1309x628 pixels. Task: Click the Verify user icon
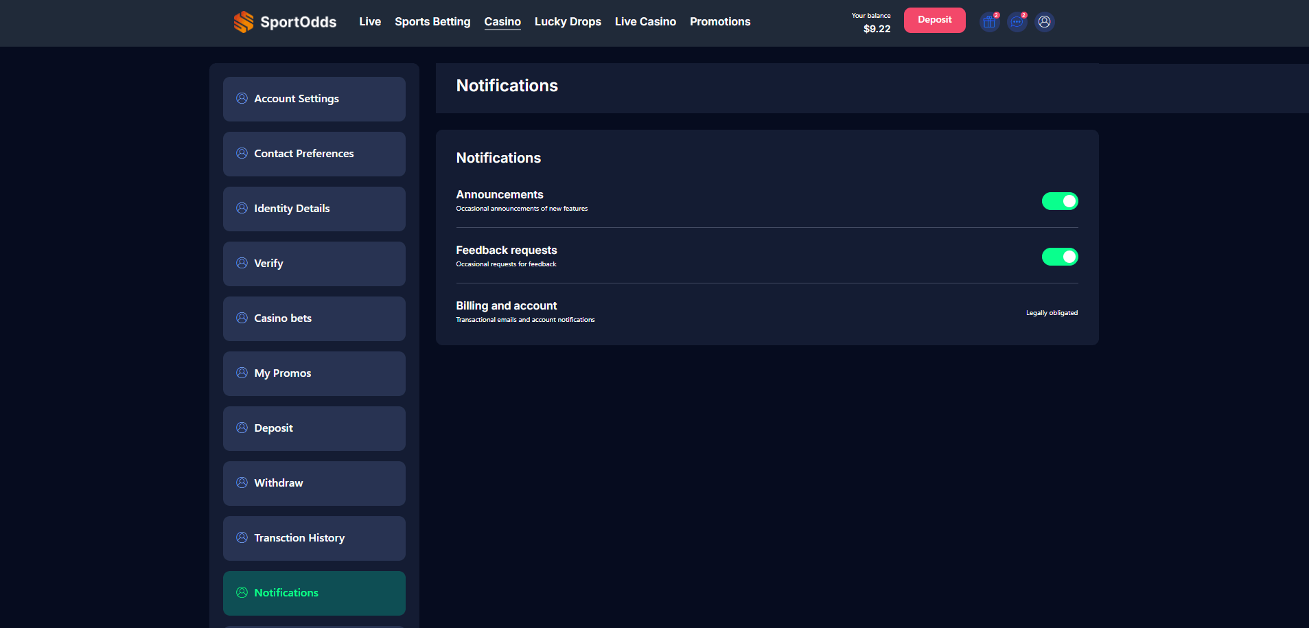[x=242, y=263]
